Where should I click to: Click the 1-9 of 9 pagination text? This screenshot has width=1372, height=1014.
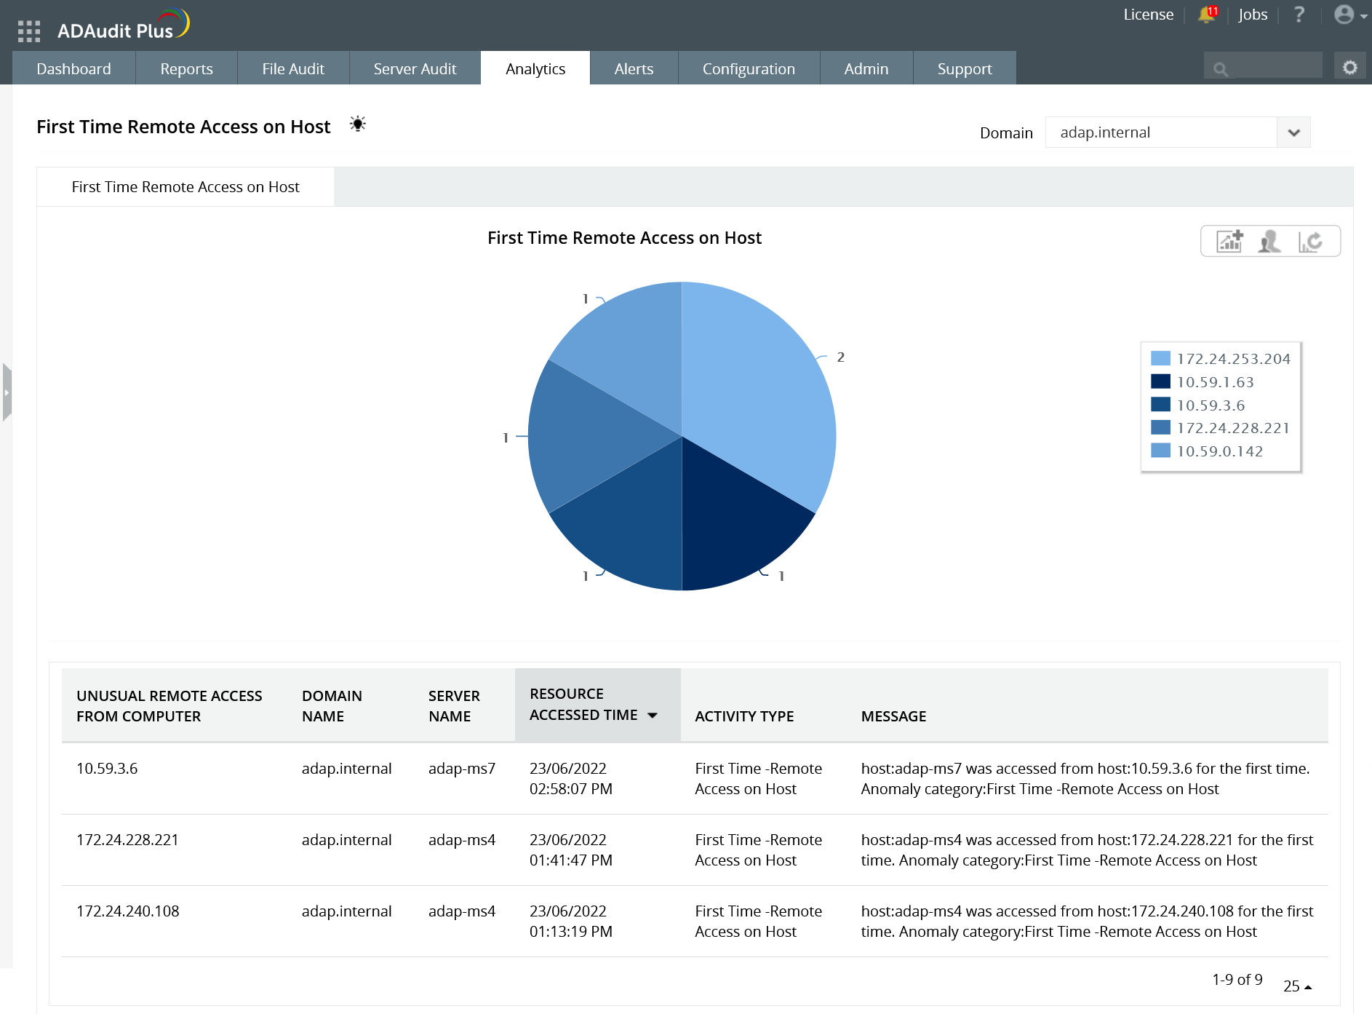(x=1237, y=980)
